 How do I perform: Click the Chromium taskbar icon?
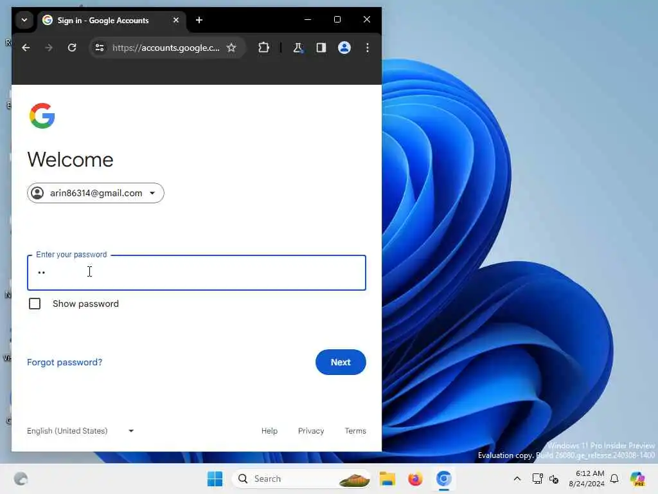pyautogui.click(x=443, y=479)
